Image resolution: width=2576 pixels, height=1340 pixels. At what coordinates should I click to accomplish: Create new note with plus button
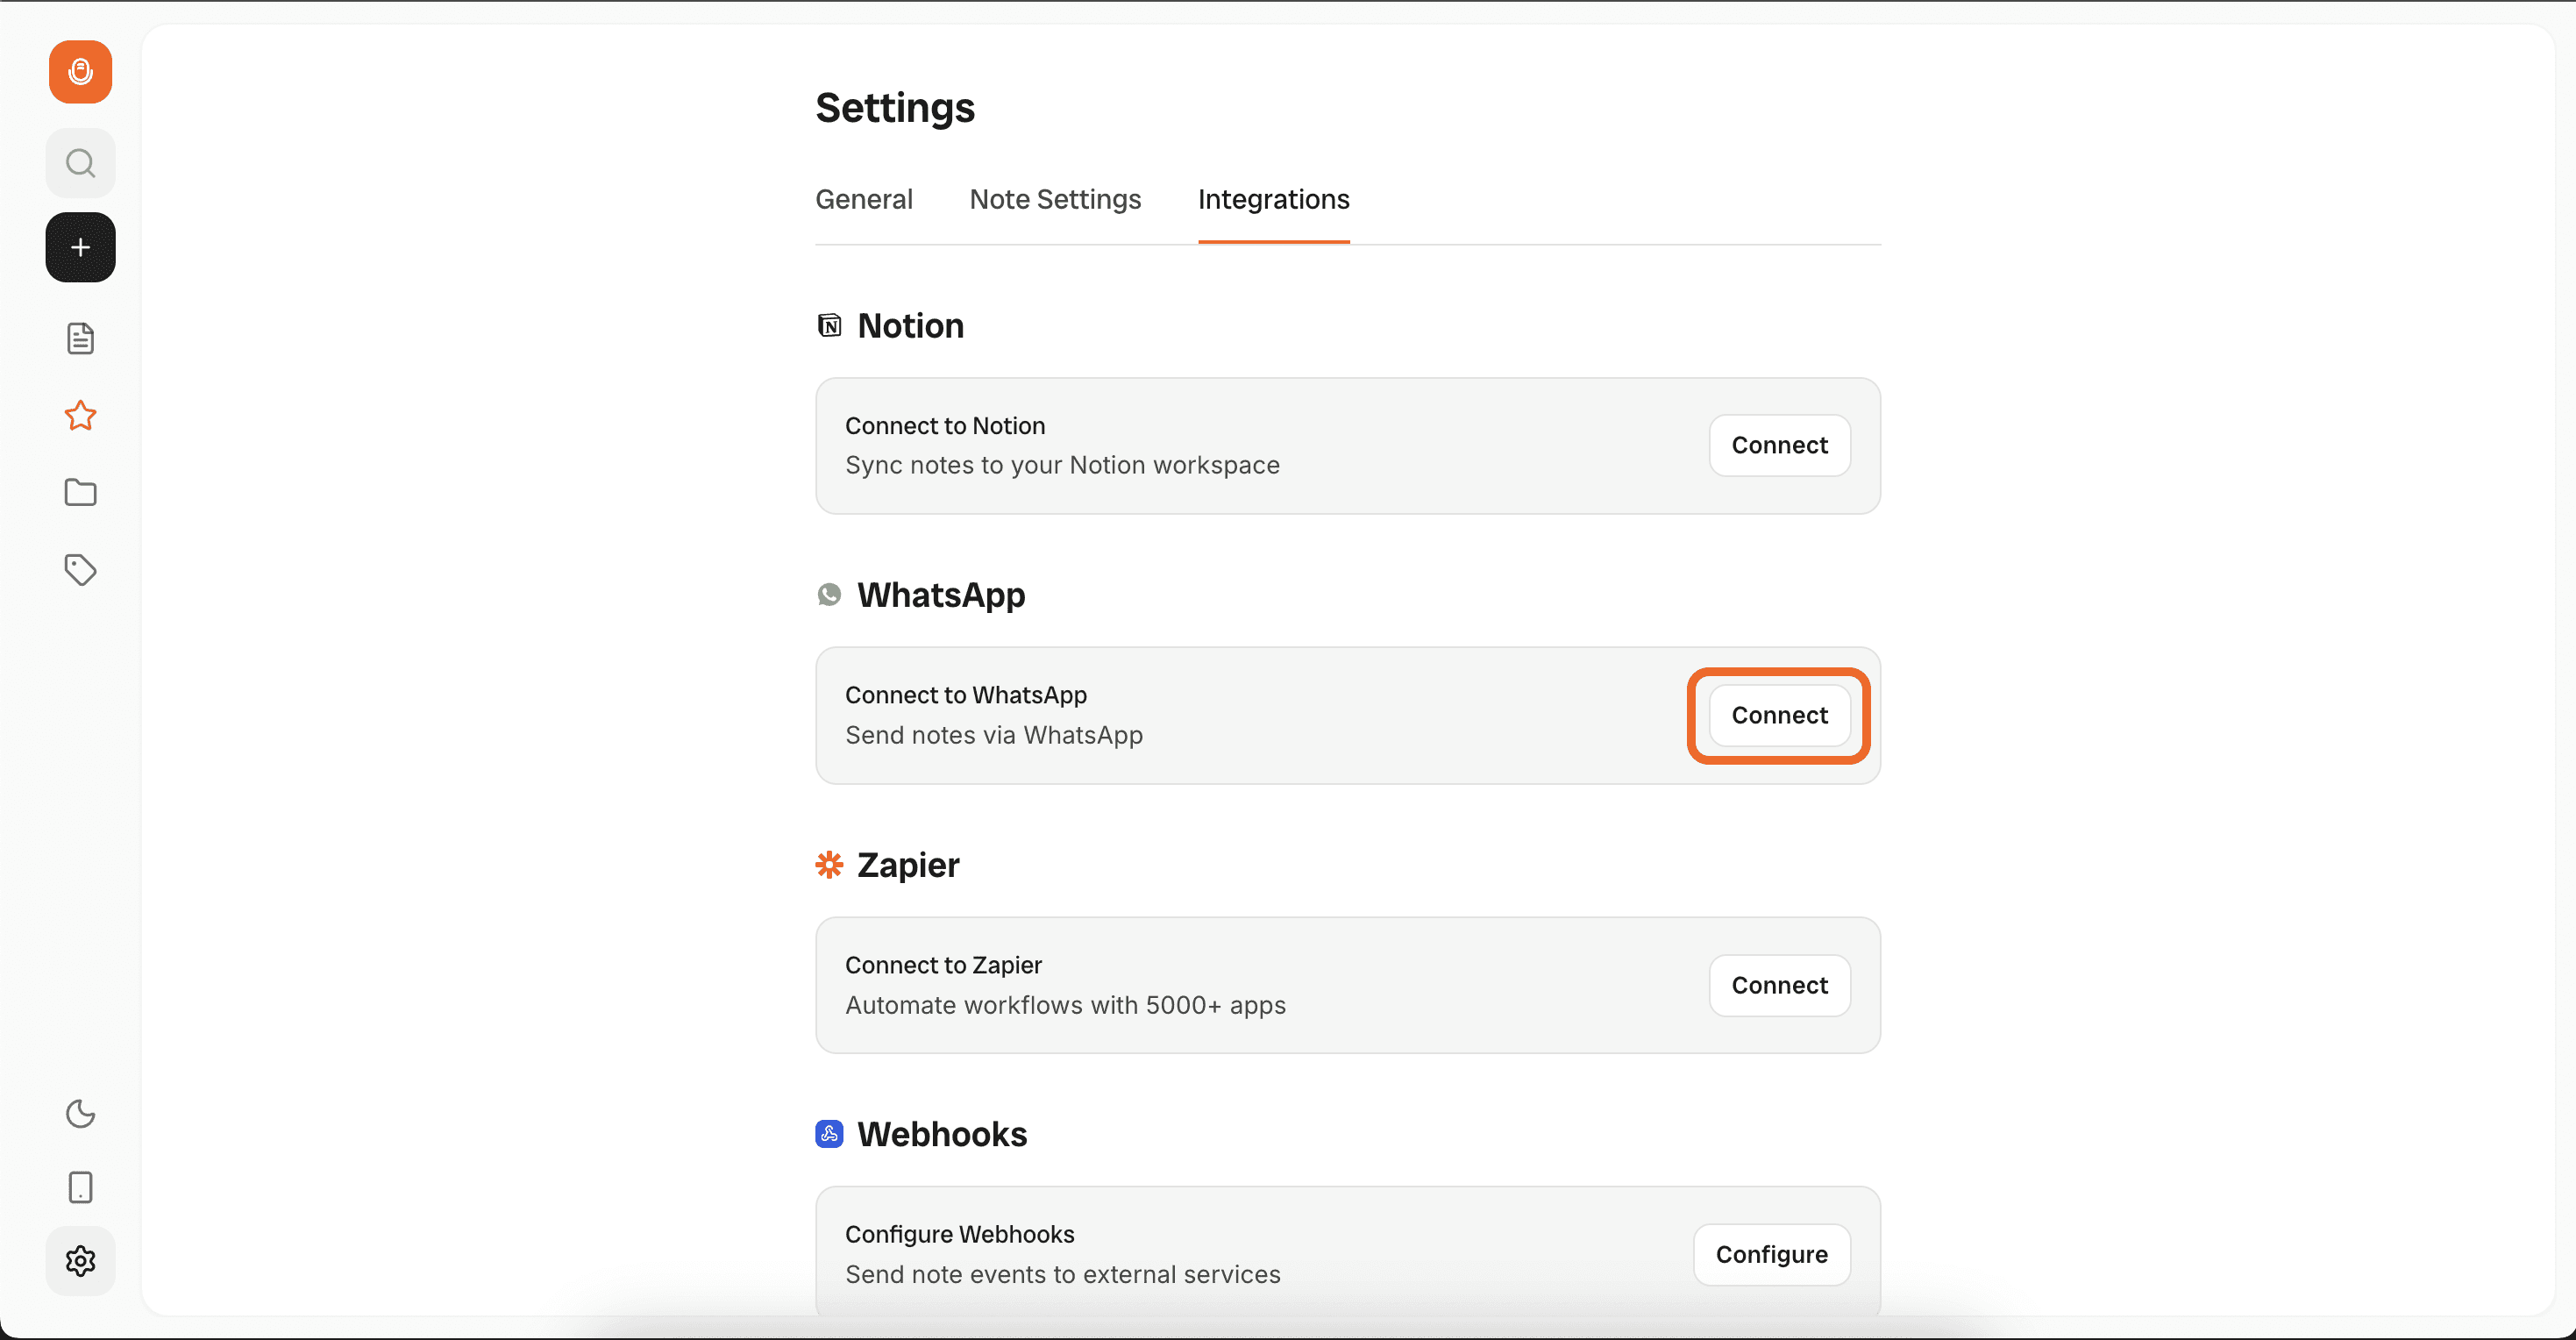pyautogui.click(x=80, y=247)
